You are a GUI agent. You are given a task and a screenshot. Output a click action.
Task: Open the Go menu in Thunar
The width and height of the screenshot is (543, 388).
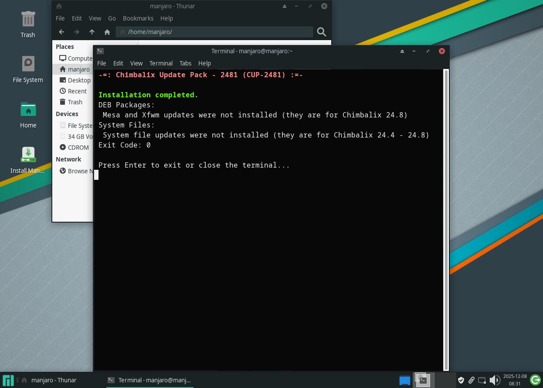(x=112, y=18)
